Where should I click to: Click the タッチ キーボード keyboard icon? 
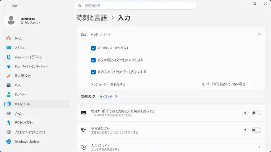coord(84,34)
